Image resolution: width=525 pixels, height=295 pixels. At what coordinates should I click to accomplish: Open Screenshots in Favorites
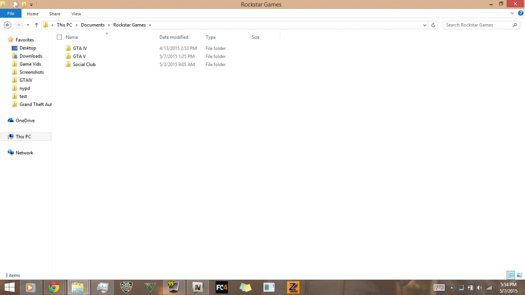click(31, 72)
